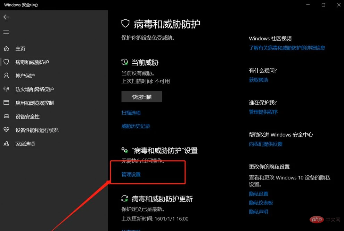The image size is (344, 231).
Task: Click the home icon beside 主页
Action: click(6, 48)
